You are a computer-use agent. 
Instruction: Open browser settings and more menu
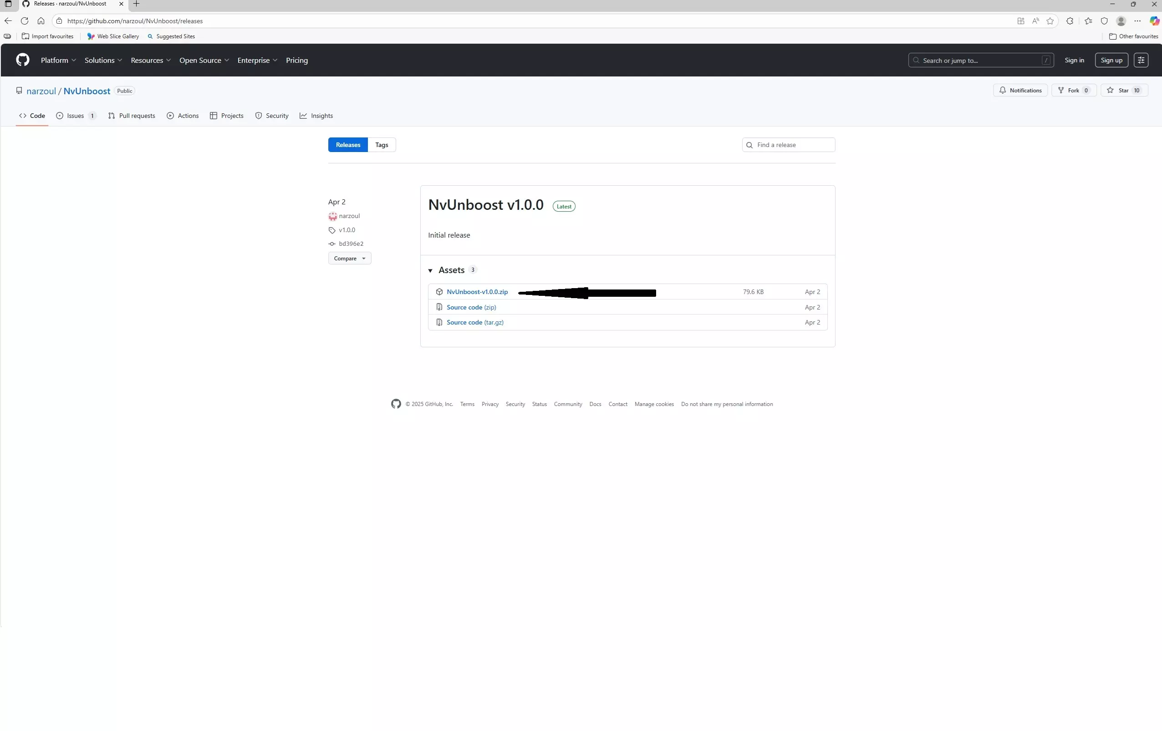[1137, 21]
